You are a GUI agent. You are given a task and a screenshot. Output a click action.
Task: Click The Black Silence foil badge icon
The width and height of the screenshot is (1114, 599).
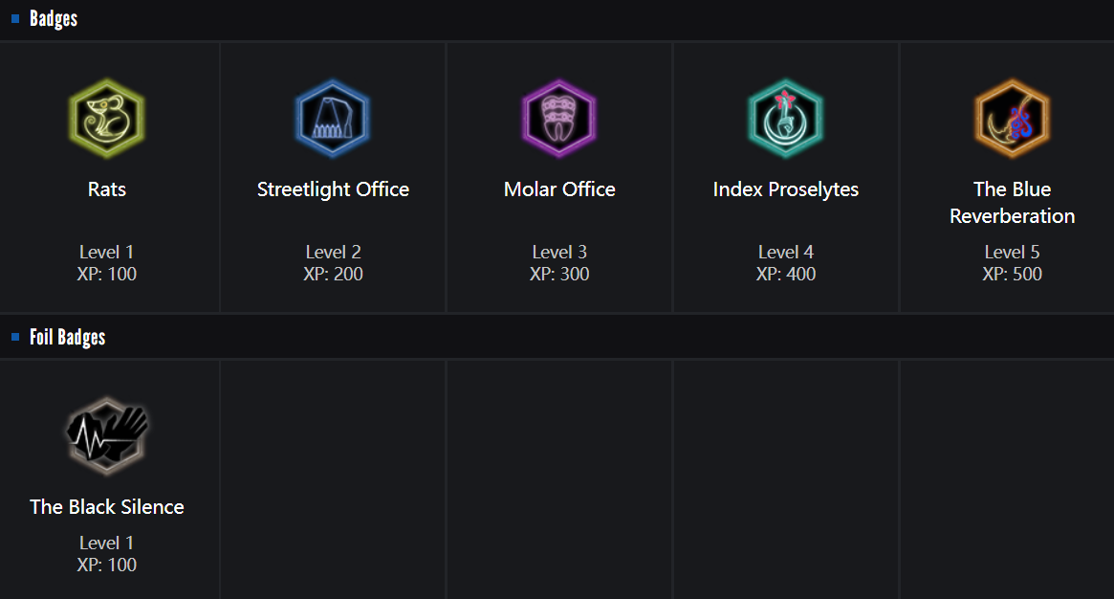pyautogui.click(x=107, y=436)
